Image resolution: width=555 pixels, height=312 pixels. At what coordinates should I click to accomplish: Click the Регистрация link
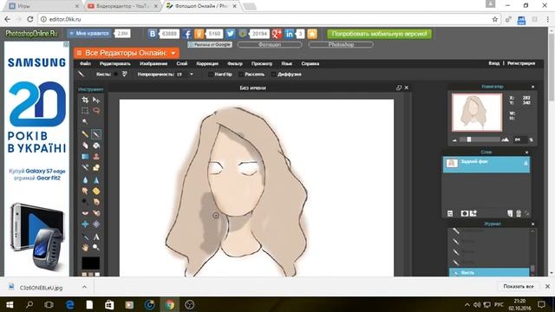coord(521,63)
